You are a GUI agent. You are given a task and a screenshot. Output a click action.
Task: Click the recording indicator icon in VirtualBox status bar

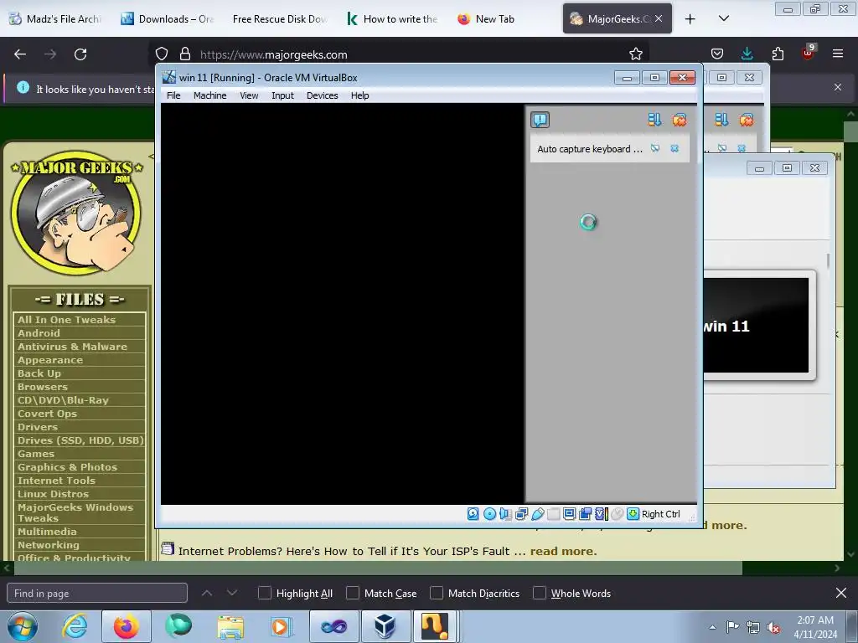tap(585, 514)
